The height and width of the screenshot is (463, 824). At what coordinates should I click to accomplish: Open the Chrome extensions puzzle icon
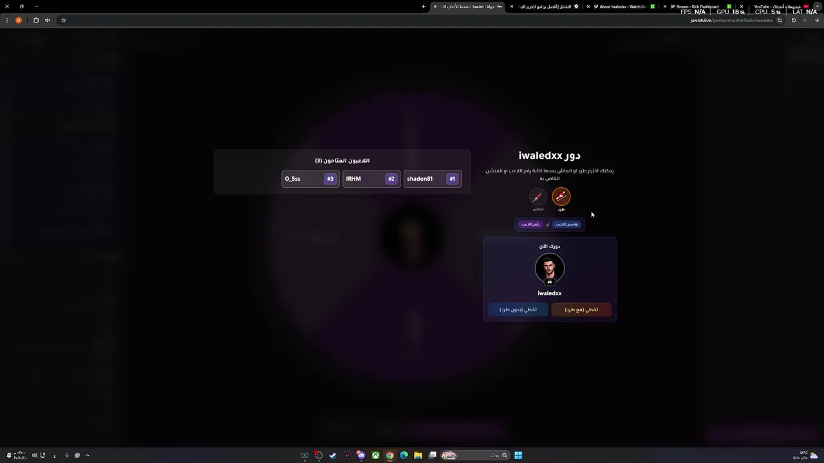pos(36,20)
